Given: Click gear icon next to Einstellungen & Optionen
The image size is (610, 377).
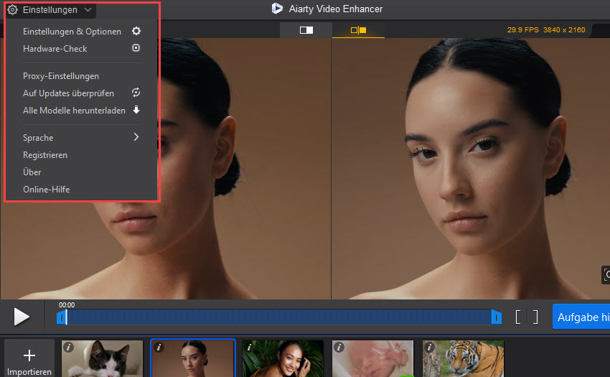Looking at the screenshot, I should [136, 31].
